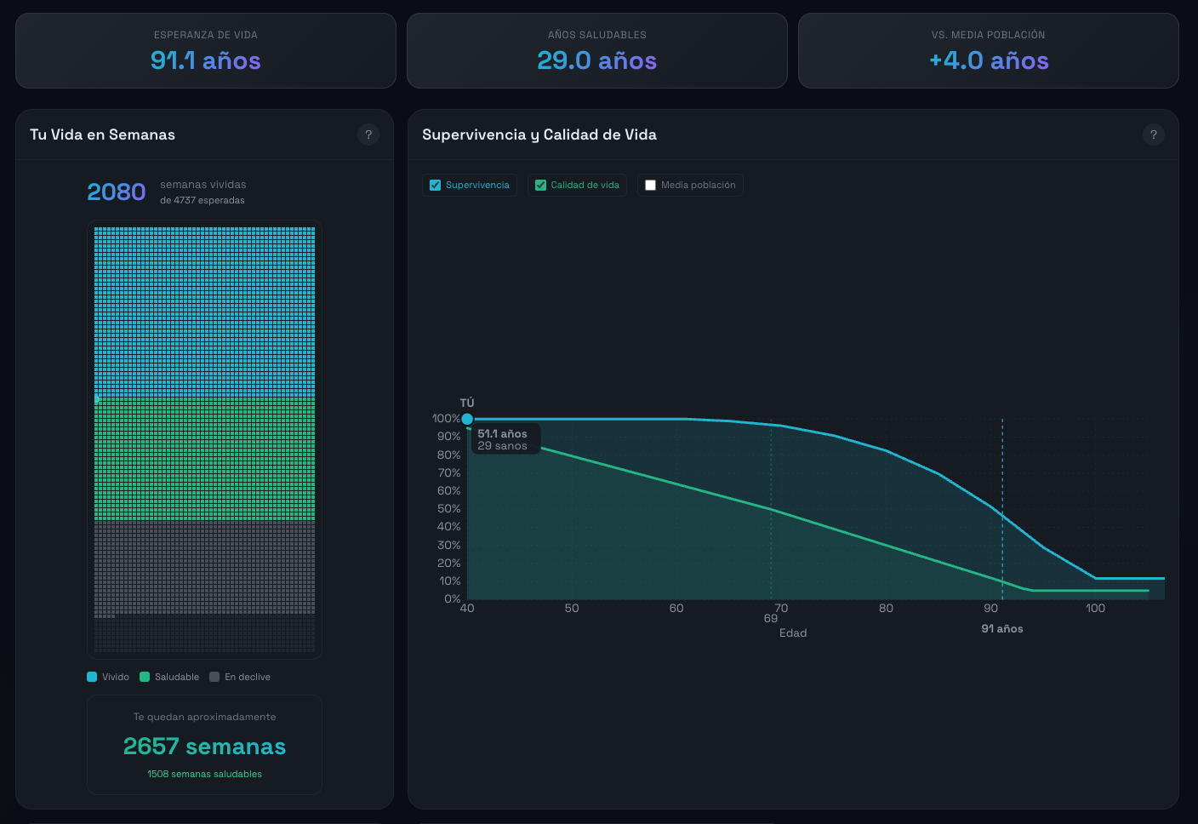Click the 91 años vertical marker label
This screenshot has width=1198, height=824.
click(x=1002, y=629)
